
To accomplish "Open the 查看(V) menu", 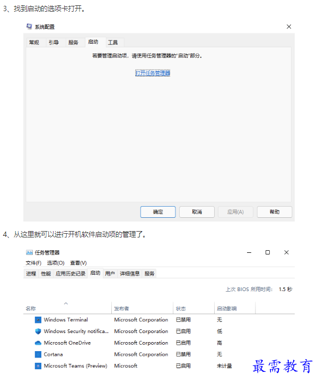I will click(x=78, y=263).
